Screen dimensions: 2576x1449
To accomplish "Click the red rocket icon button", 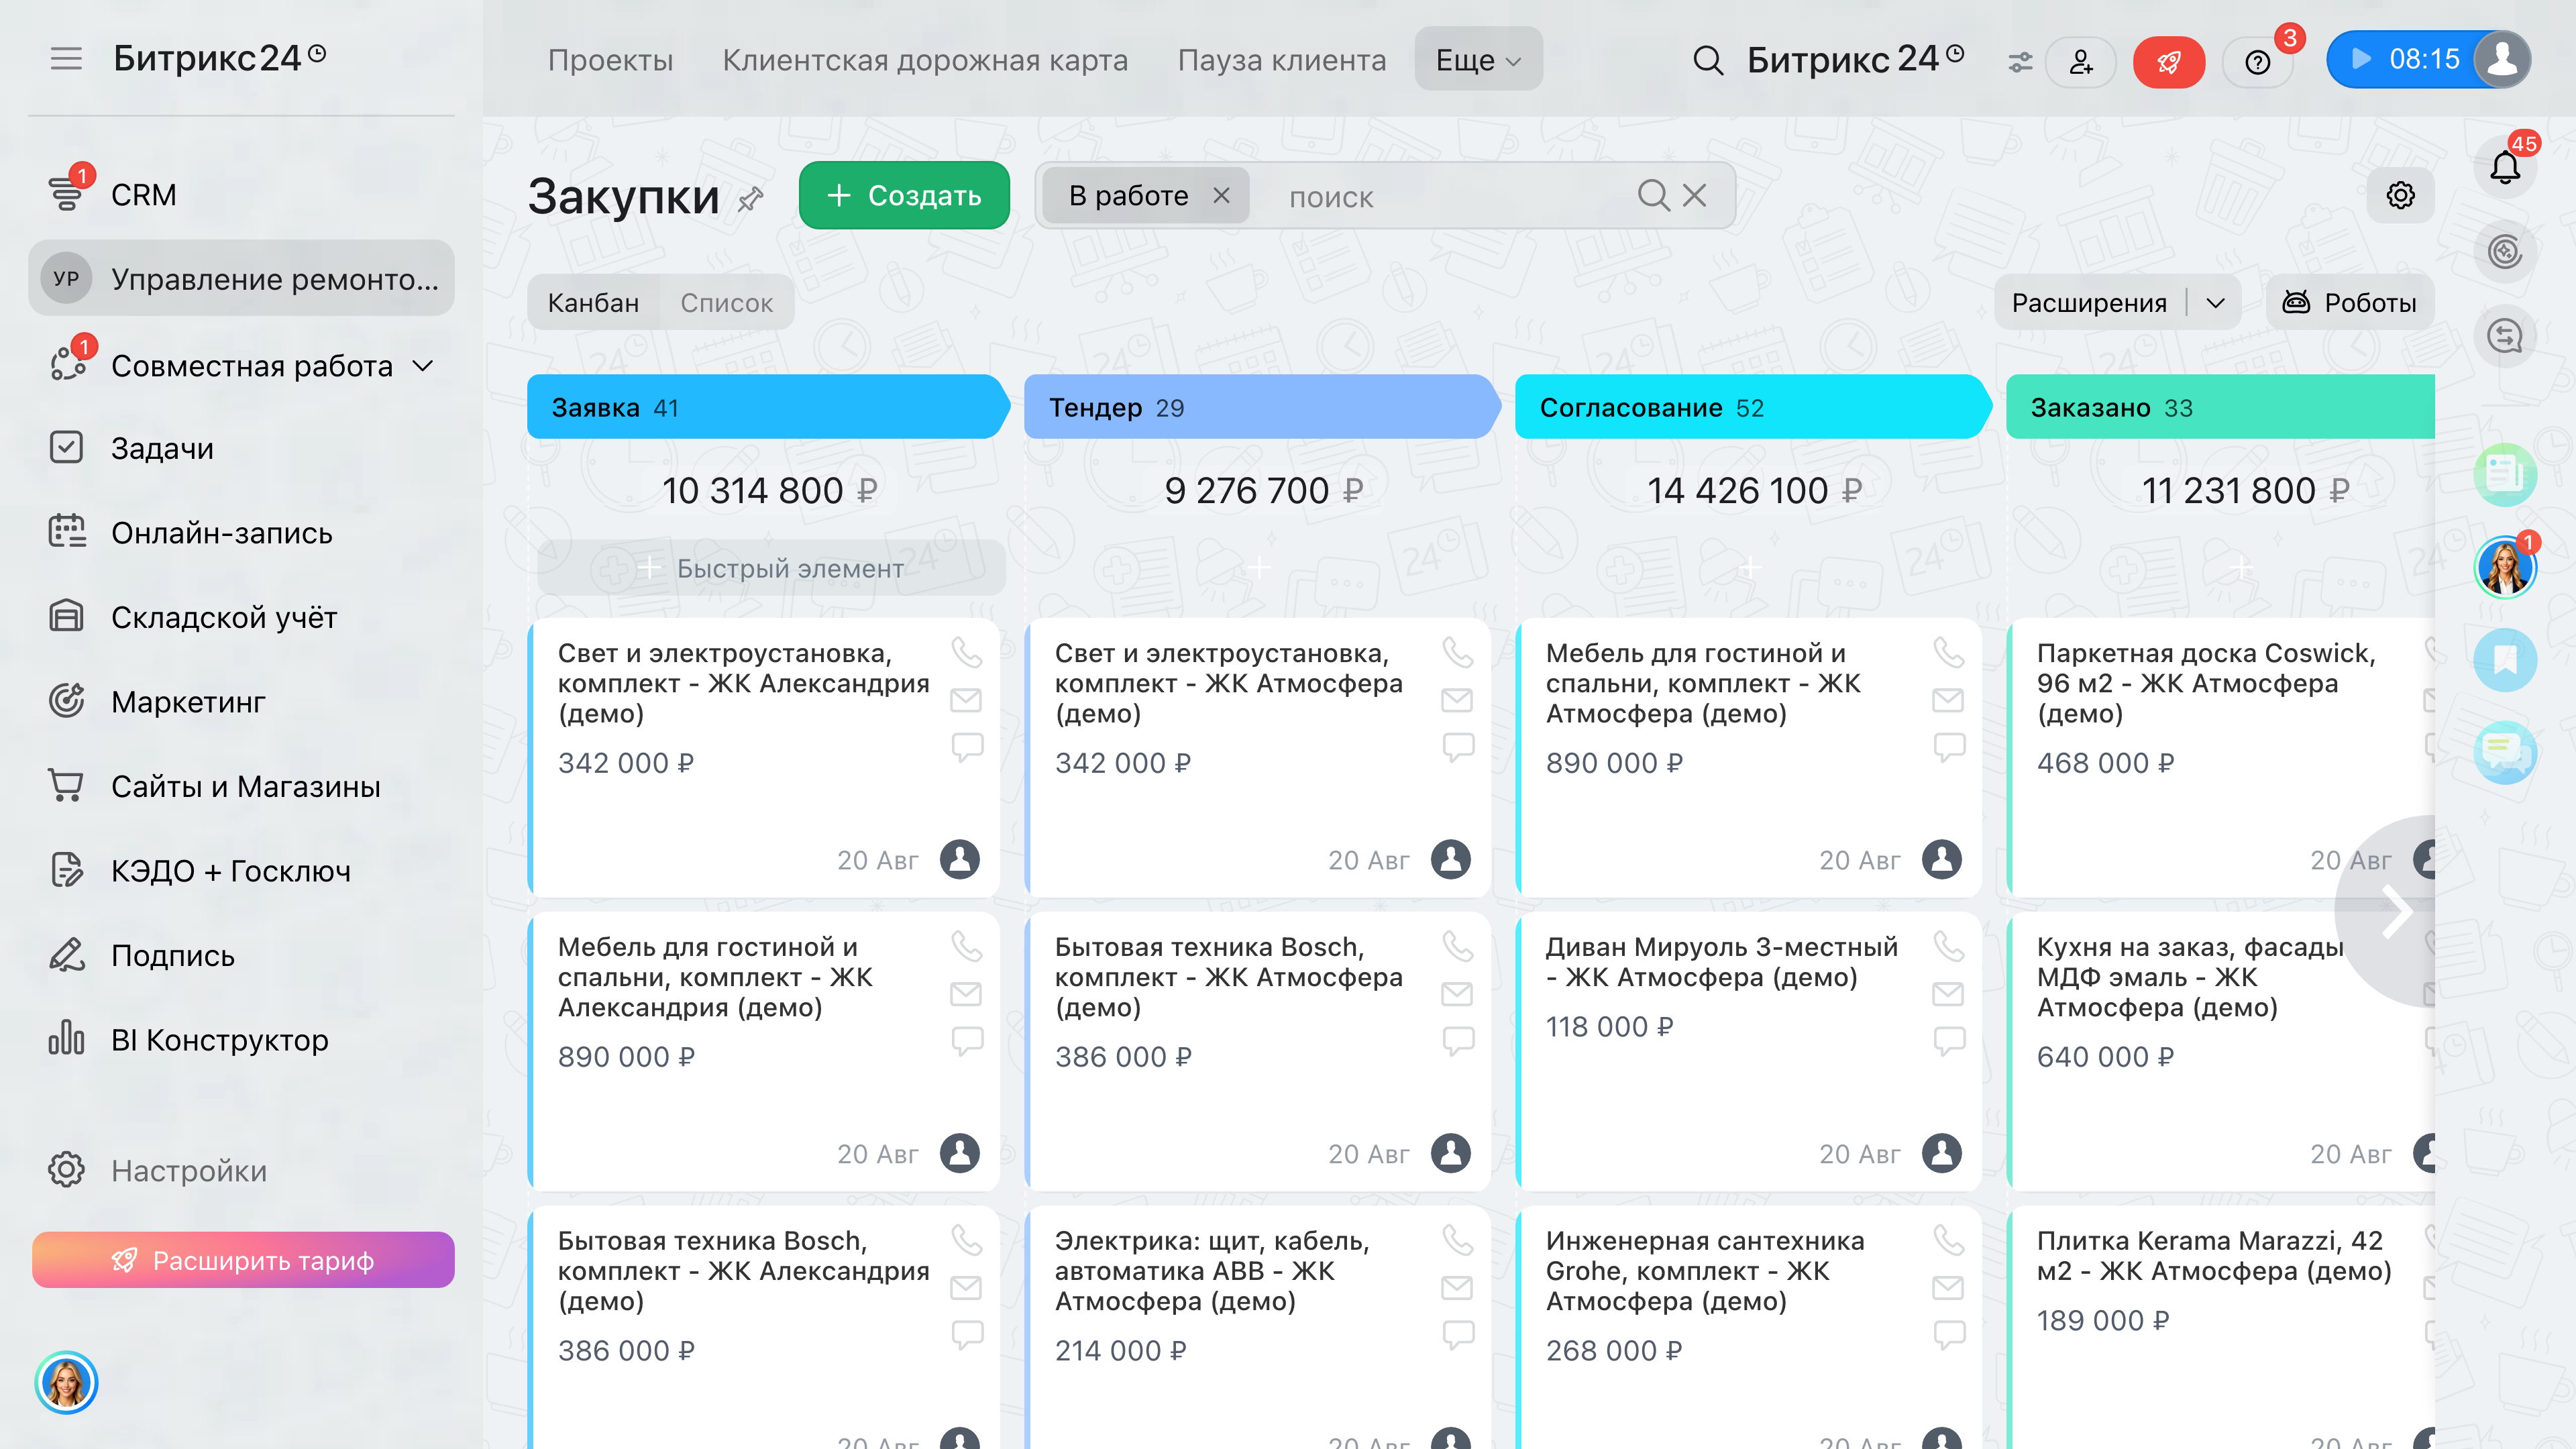I will tap(2168, 62).
